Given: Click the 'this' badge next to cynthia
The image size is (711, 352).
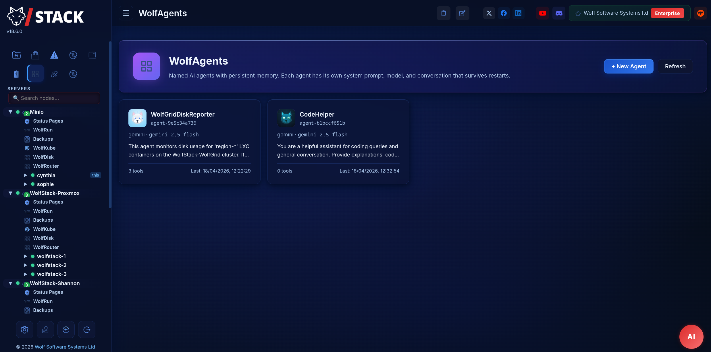Looking at the screenshot, I should (95, 175).
